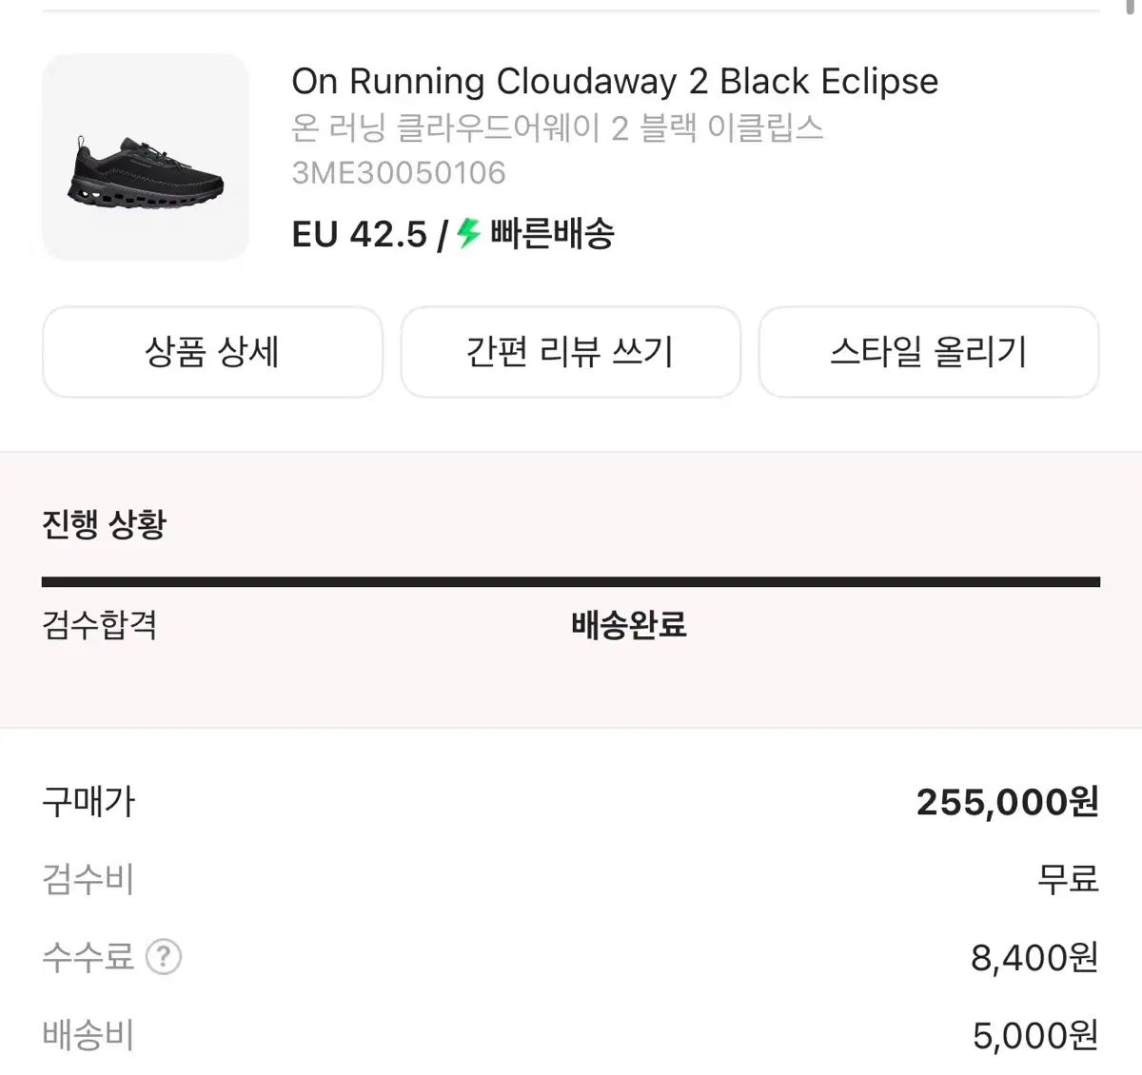This screenshot has height=1075, width=1142.
Task: Select the 배송완료 status step
Action: click(x=628, y=625)
